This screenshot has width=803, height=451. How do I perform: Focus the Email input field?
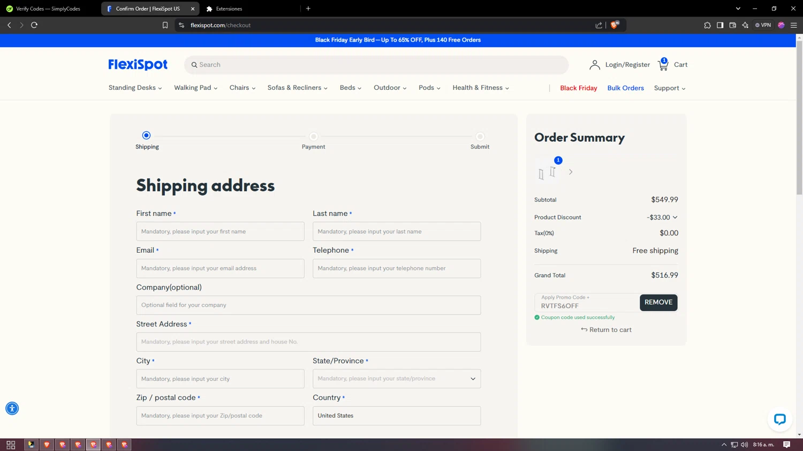point(220,268)
